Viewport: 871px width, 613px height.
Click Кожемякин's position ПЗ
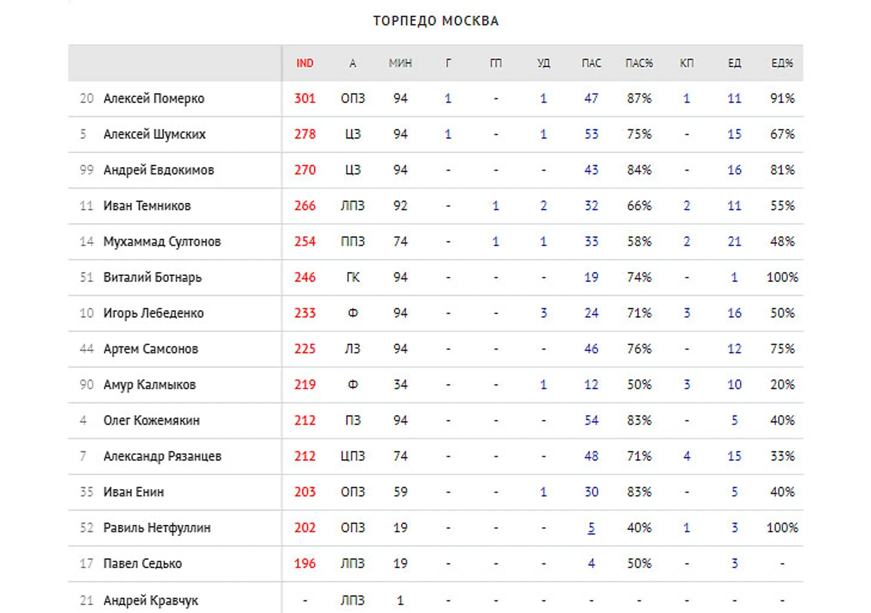point(353,420)
